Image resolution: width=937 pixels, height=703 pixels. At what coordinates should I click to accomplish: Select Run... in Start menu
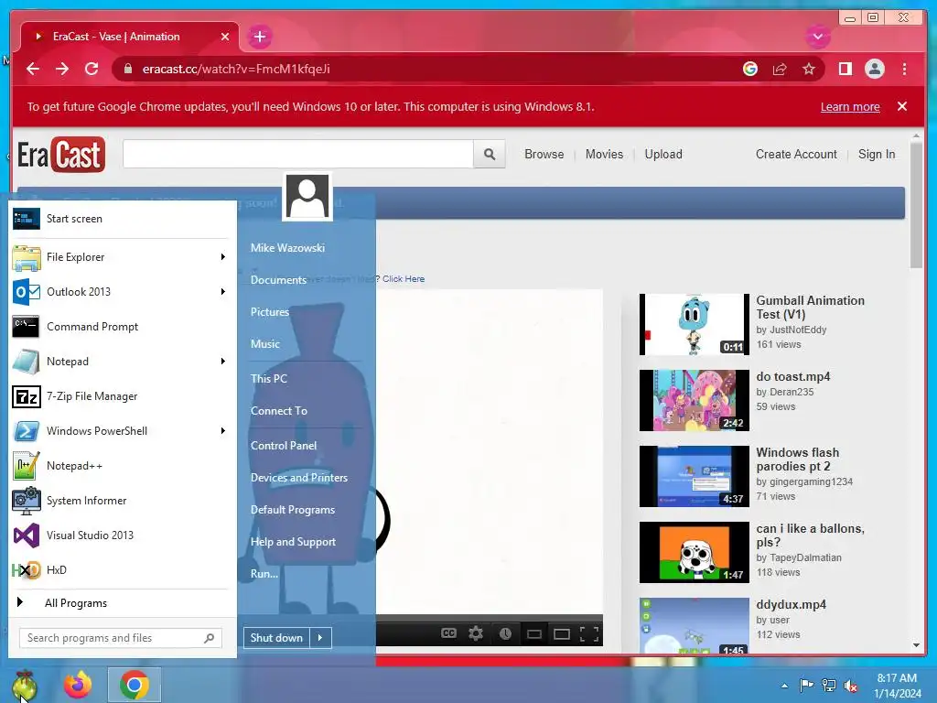click(264, 574)
